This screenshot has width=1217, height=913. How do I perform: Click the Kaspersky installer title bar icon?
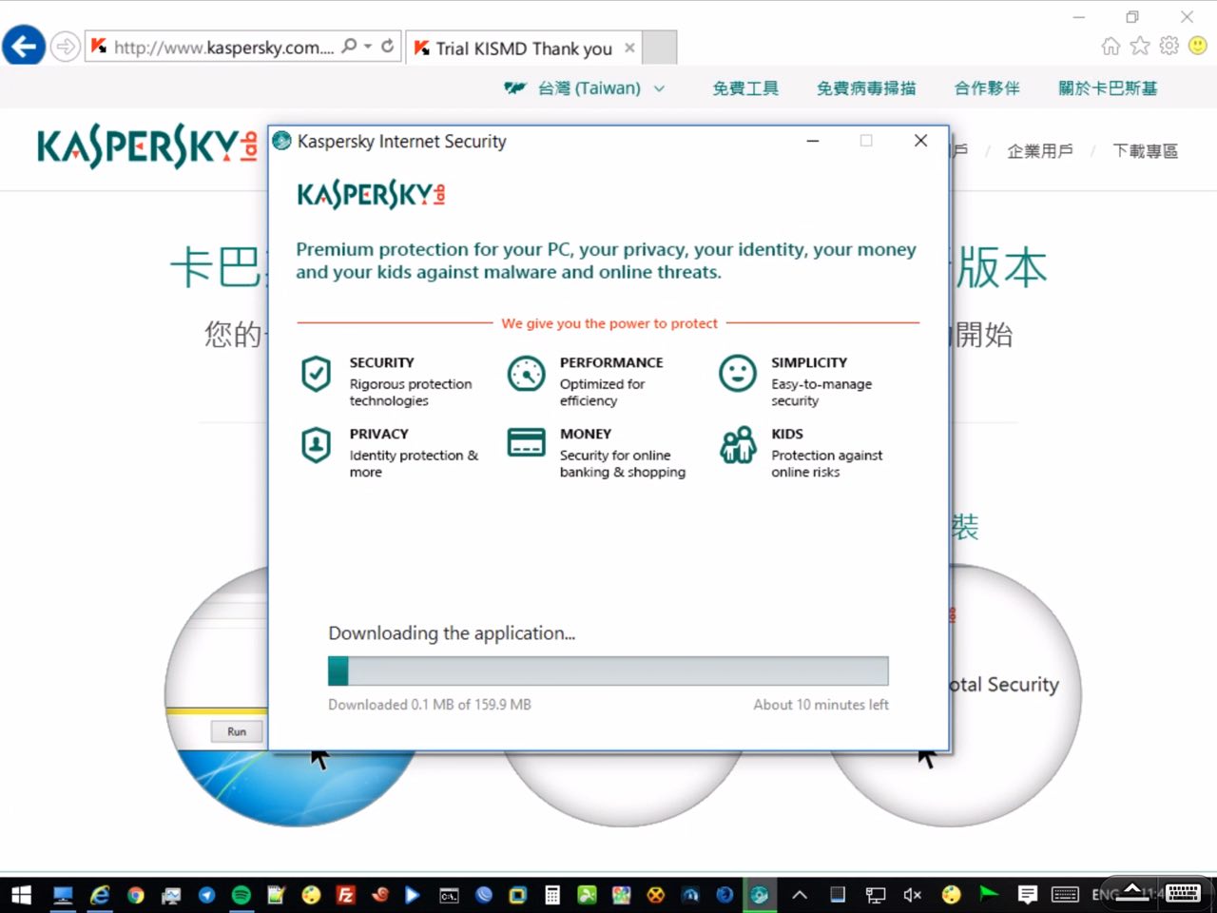coord(281,141)
